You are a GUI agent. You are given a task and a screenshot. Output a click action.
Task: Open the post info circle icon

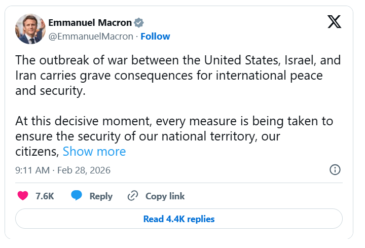coord(335,170)
